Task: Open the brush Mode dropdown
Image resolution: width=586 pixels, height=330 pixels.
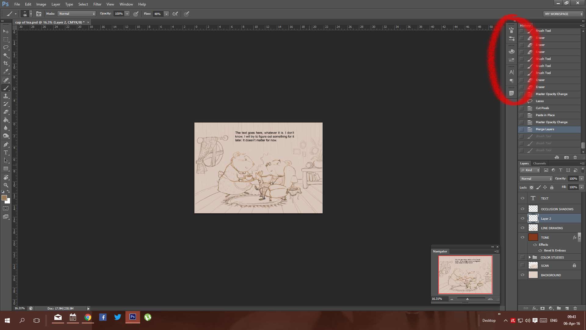Action: point(77,14)
